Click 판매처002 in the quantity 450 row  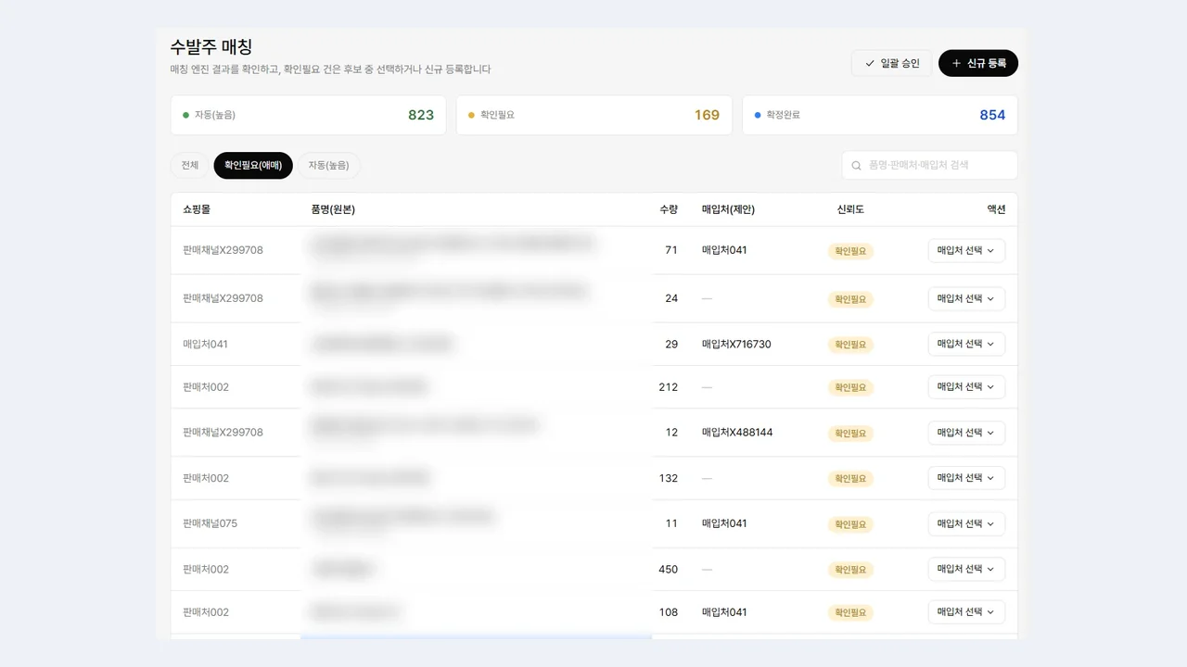(x=206, y=569)
